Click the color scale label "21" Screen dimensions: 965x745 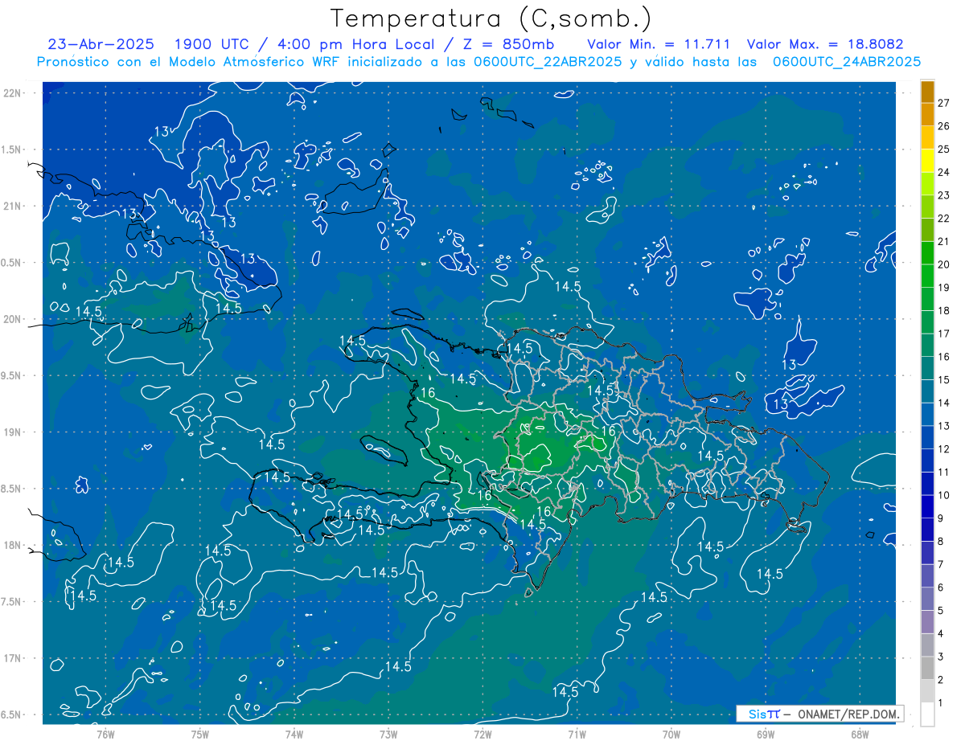pos(944,241)
